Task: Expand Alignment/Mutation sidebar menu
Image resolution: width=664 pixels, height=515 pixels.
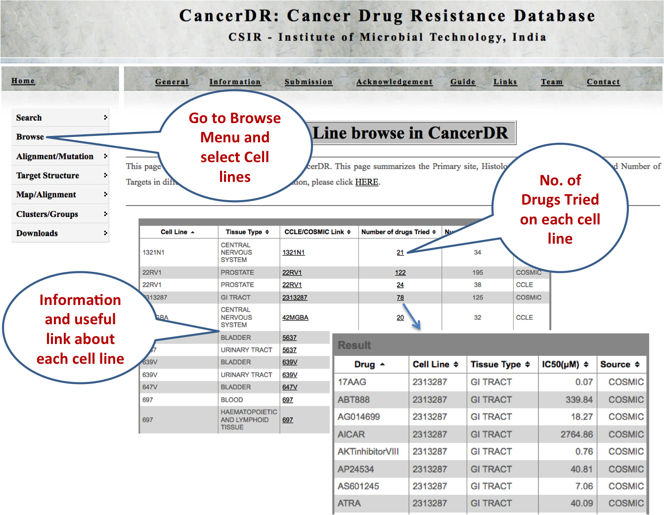Action: click(105, 156)
